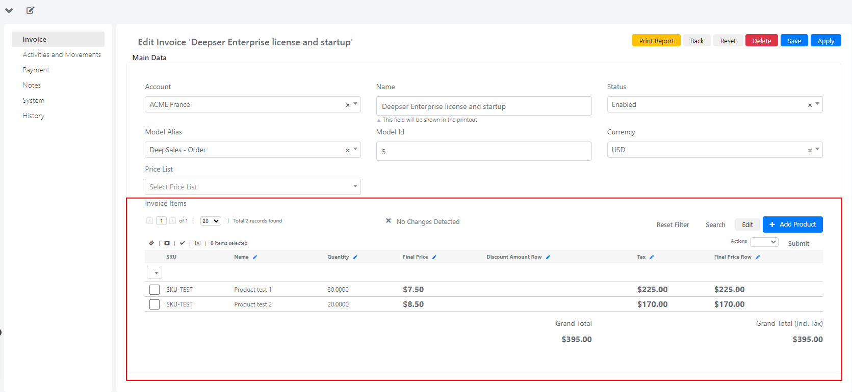Open Activities and Movements section
The image size is (852, 392).
[x=62, y=54]
